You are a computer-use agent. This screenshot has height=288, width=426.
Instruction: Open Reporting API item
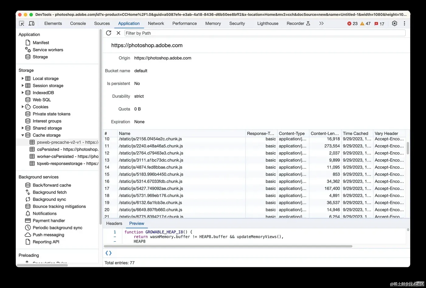point(46,242)
